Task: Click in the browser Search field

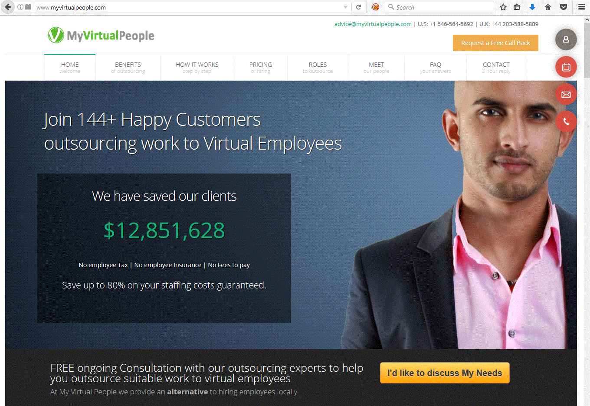Action: [439, 7]
